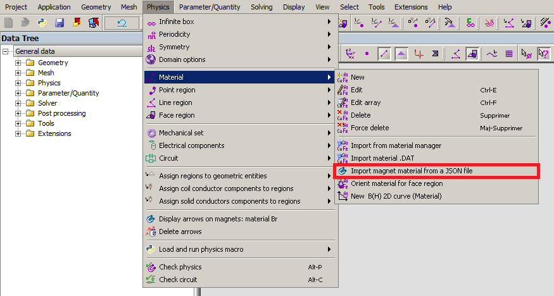Click the Save project floppy icon
Screen dimensions: 554x296
(60, 23)
